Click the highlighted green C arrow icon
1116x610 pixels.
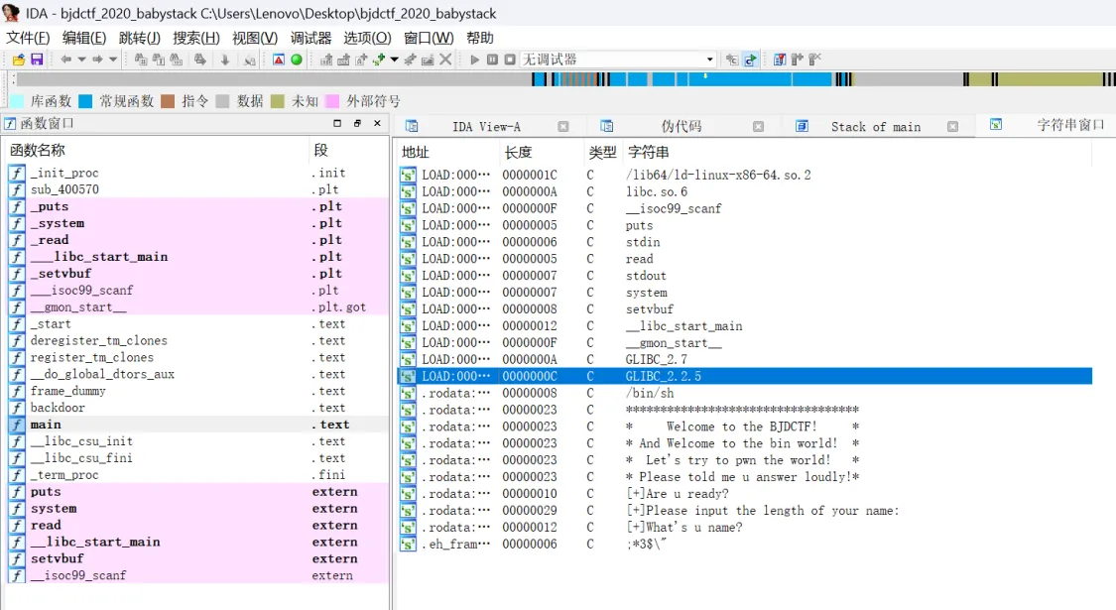pyautogui.click(x=750, y=60)
